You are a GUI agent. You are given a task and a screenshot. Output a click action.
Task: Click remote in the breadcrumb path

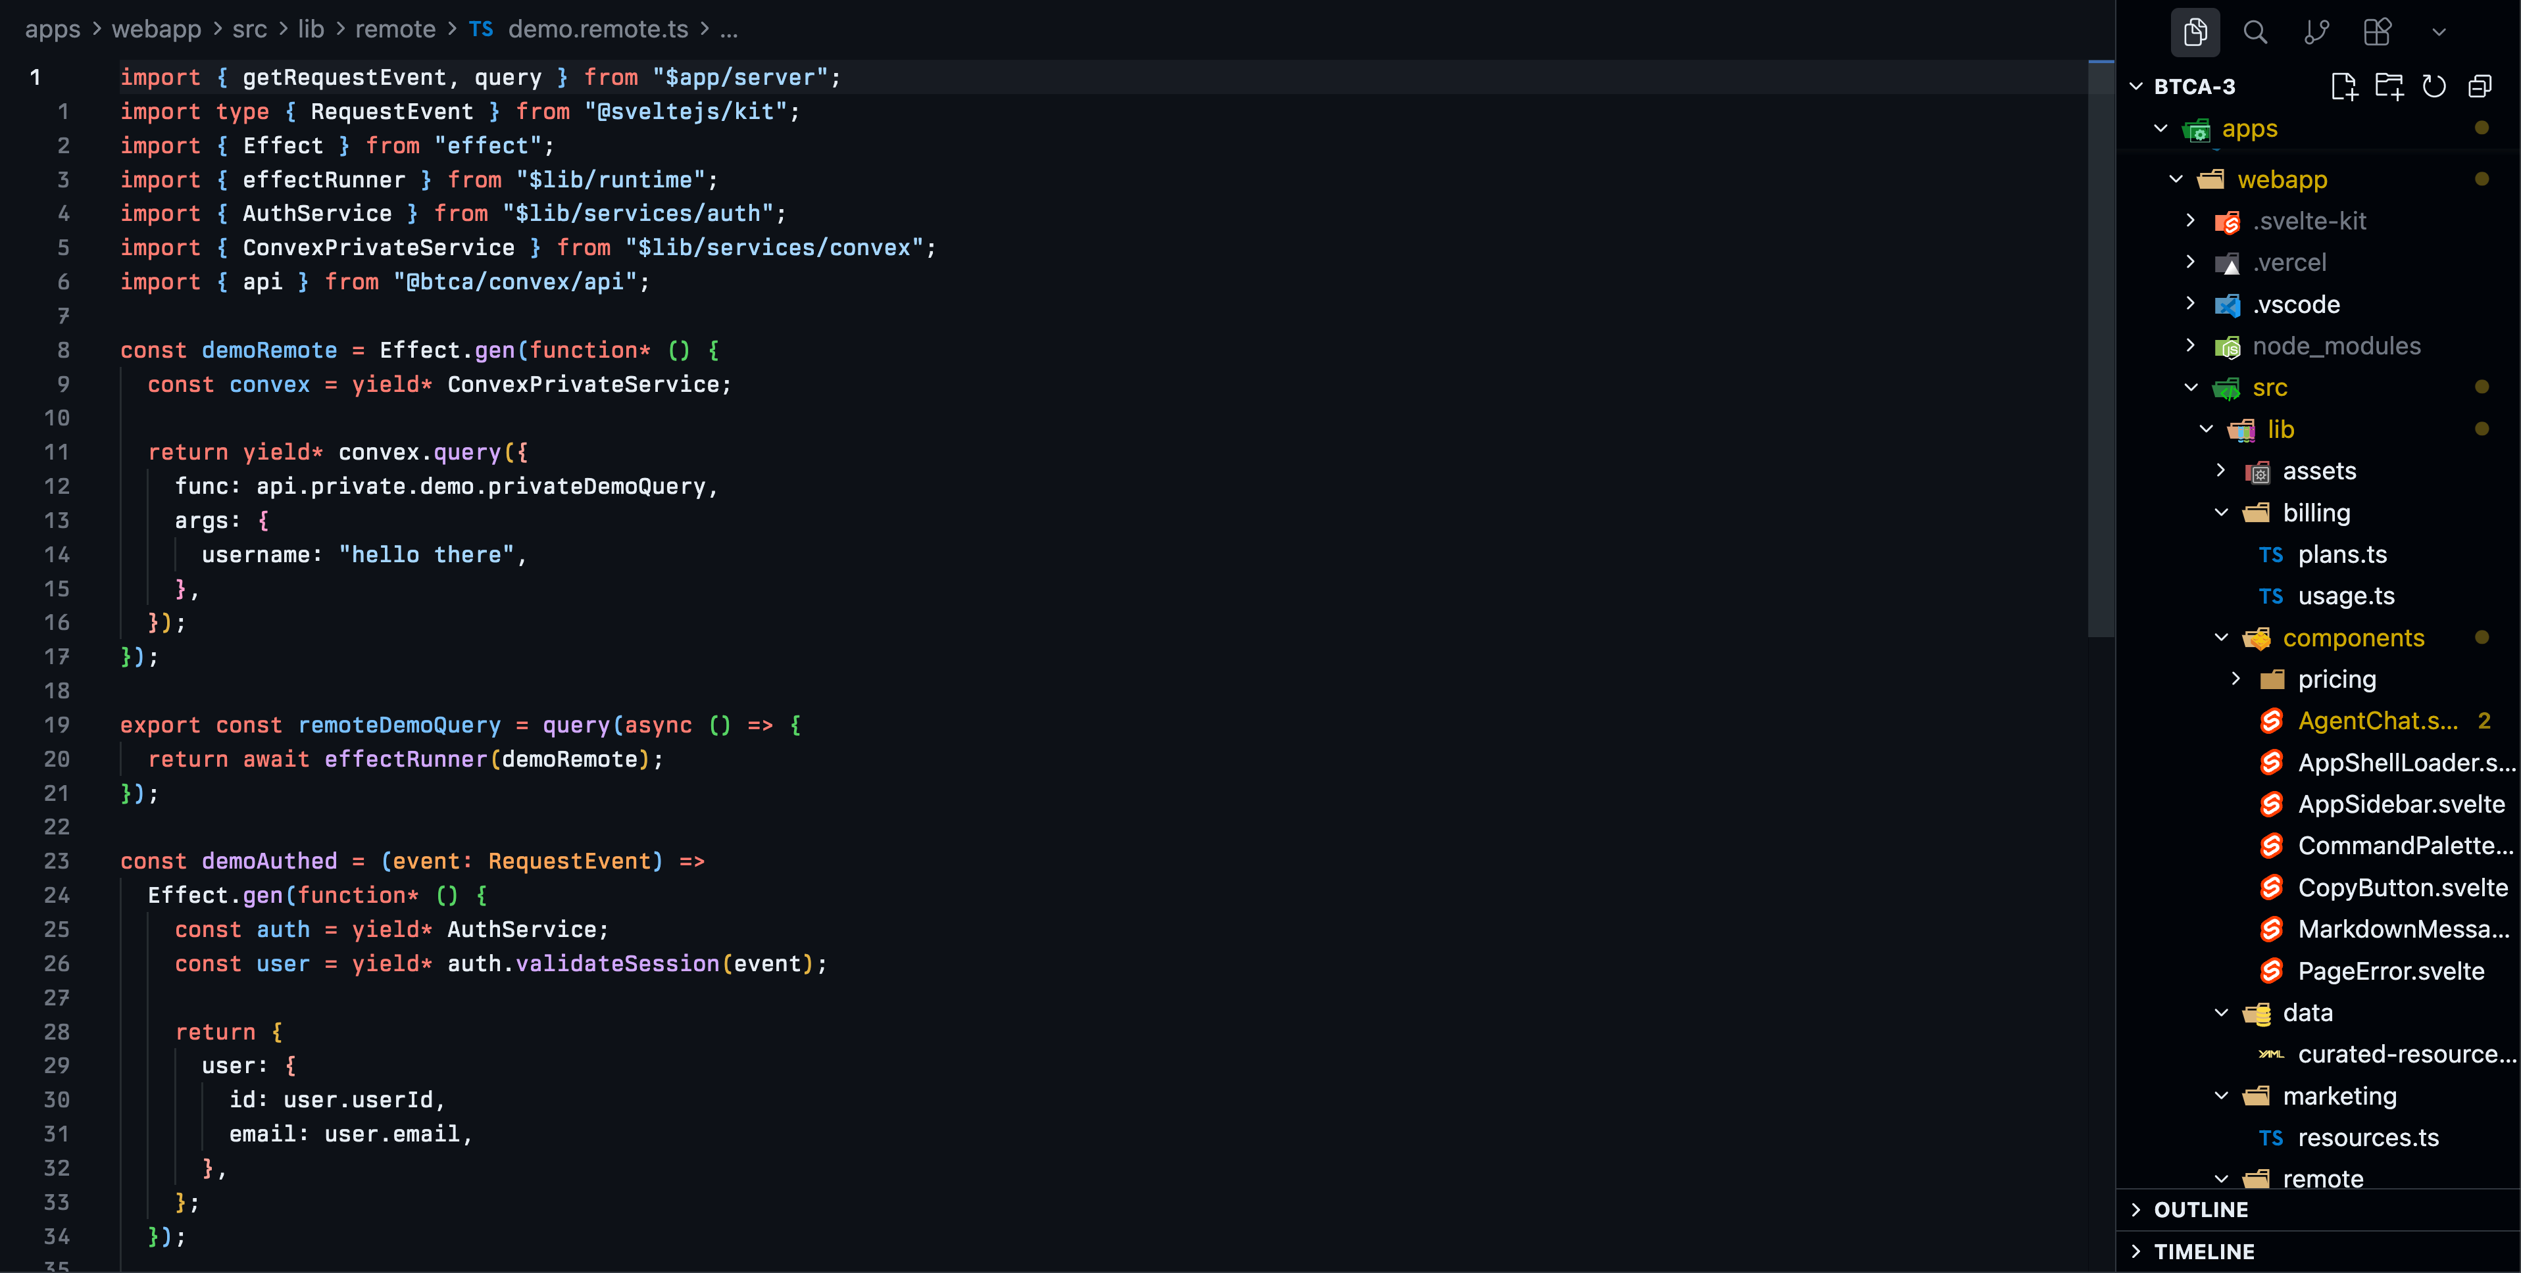click(395, 30)
